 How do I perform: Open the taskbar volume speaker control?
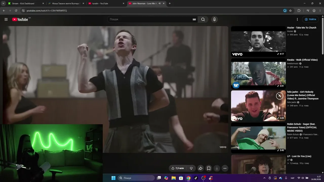303,178
